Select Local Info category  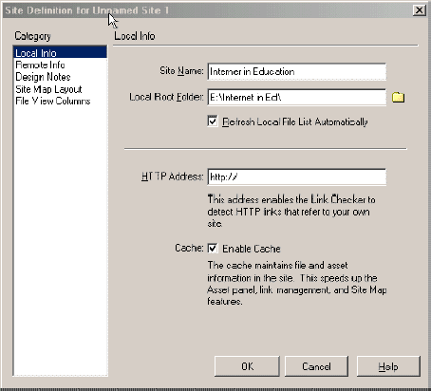[x=60, y=53]
